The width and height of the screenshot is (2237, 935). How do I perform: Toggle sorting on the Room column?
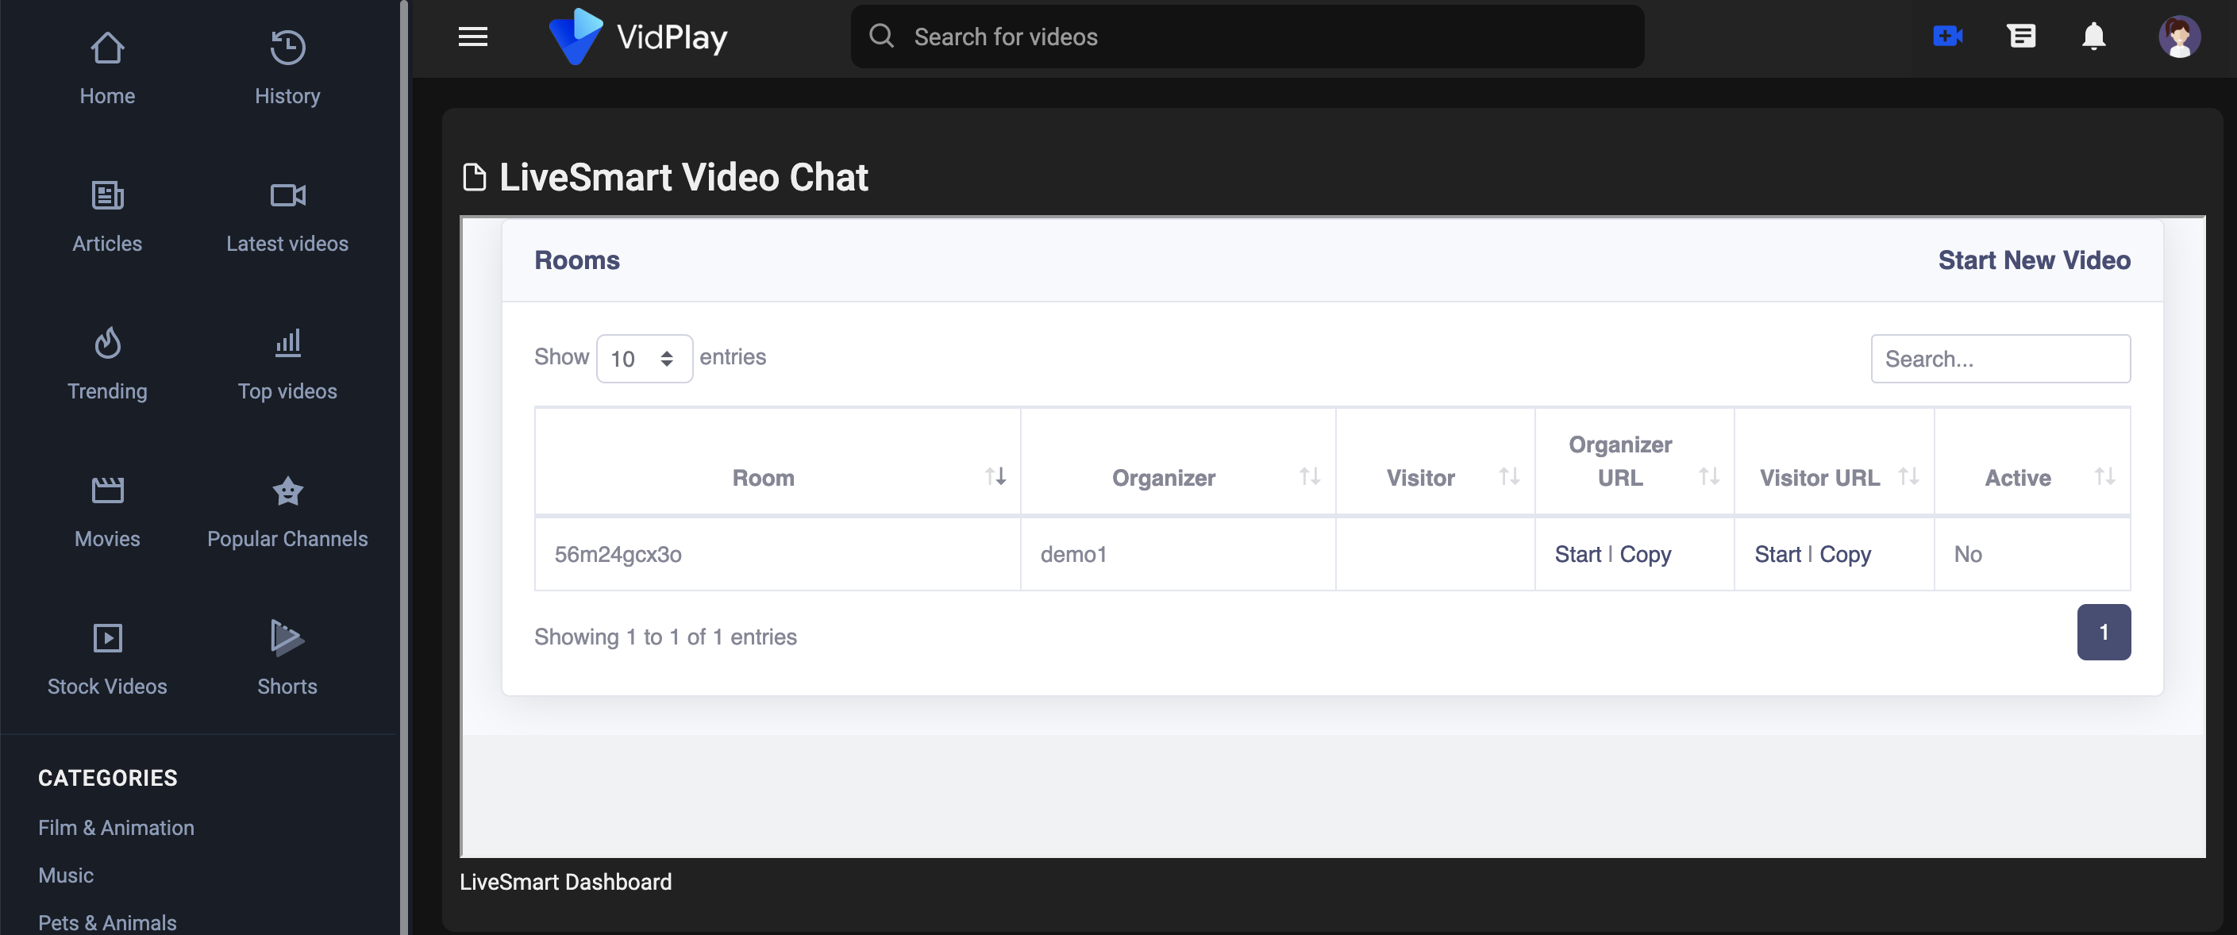[995, 476]
